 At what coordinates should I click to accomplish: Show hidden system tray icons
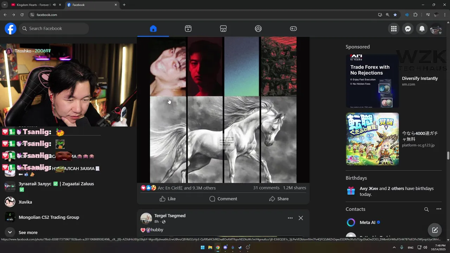point(394,247)
